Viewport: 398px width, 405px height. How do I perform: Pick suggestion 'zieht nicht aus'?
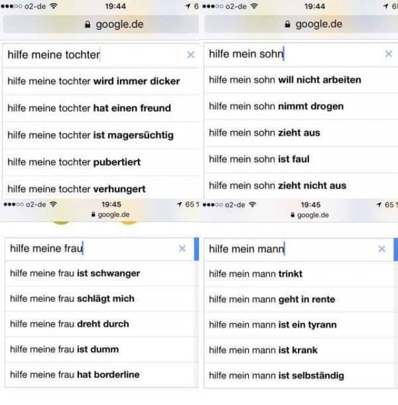click(x=301, y=186)
